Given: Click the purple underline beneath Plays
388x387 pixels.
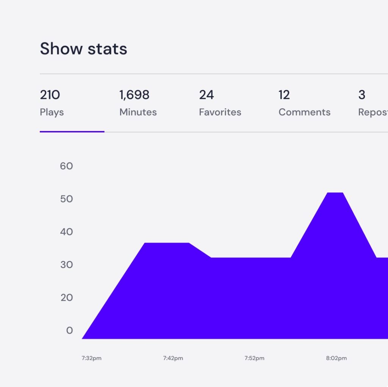Looking at the screenshot, I should (x=72, y=131).
